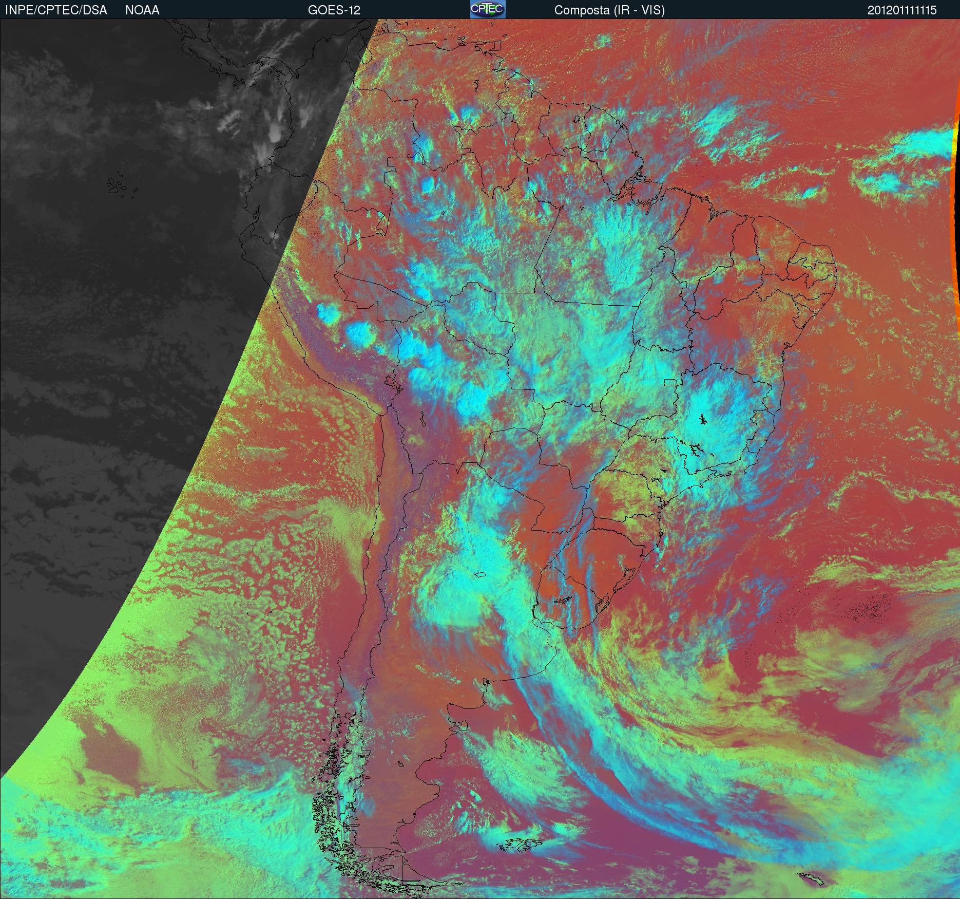The image size is (960, 899).
Task: Click the NOAA label in the header
Action: [x=142, y=10]
